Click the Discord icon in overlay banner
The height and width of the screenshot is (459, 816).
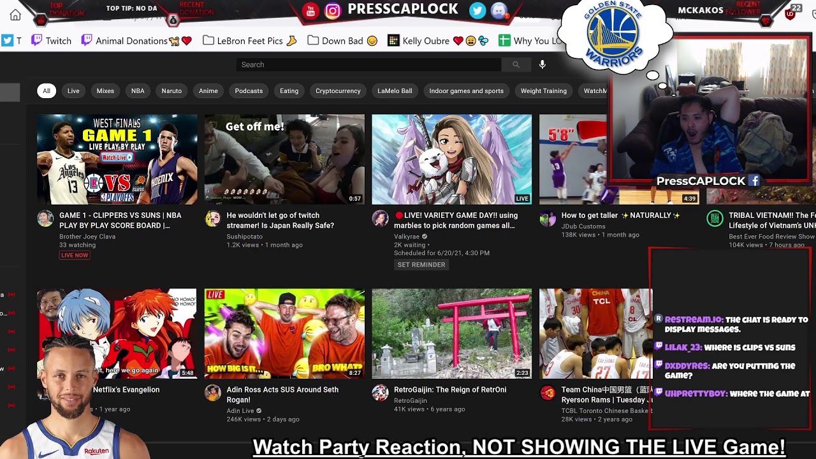coord(499,10)
